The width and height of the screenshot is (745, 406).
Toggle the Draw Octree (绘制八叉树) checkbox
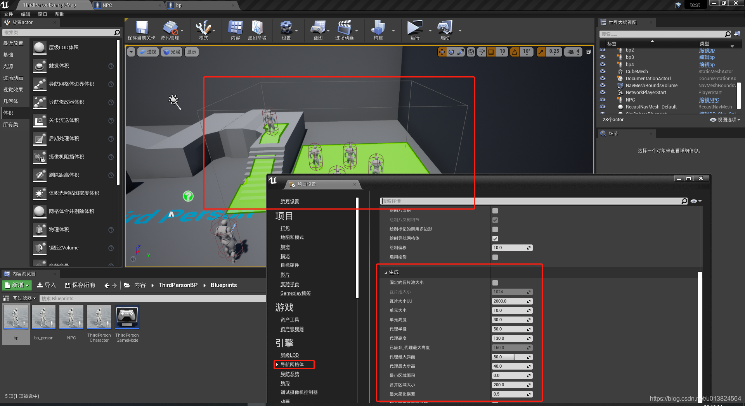pos(495,211)
